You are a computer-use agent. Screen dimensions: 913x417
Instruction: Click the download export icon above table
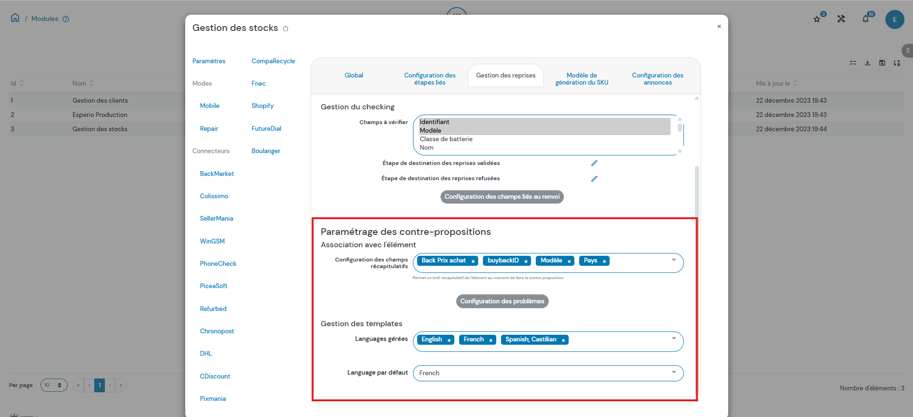pos(867,63)
